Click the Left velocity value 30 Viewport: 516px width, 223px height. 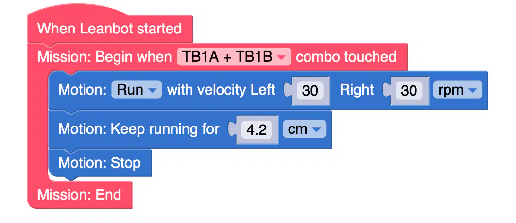point(310,90)
